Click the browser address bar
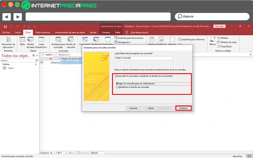Viewport: 253px width, 158px height. click(x=98, y=17)
